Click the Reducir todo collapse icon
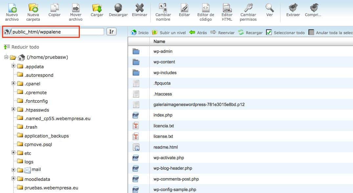This screenshot has width=353, height=193. coord(7,47)
